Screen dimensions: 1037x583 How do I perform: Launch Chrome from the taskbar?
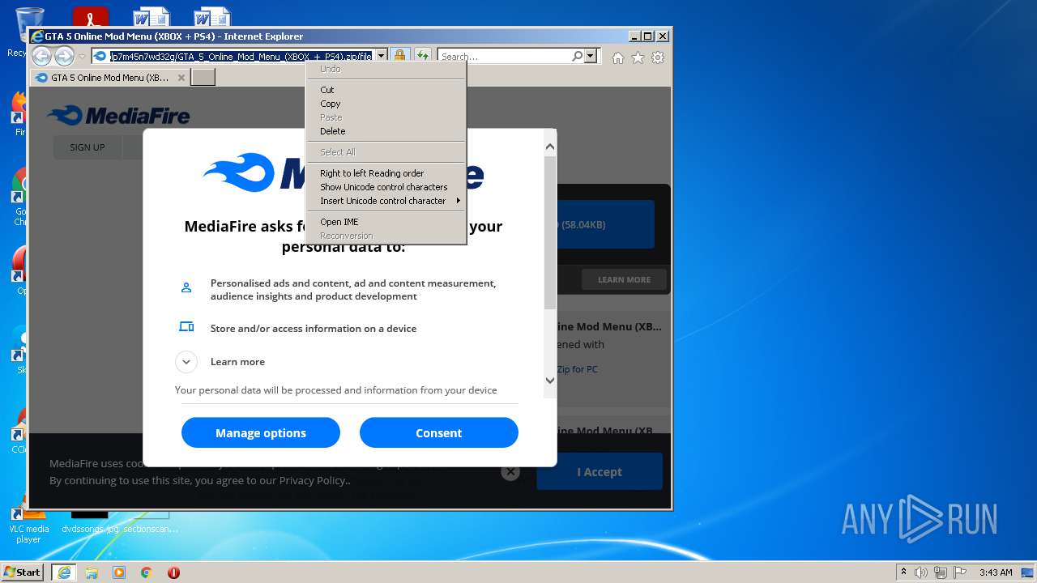146,572
